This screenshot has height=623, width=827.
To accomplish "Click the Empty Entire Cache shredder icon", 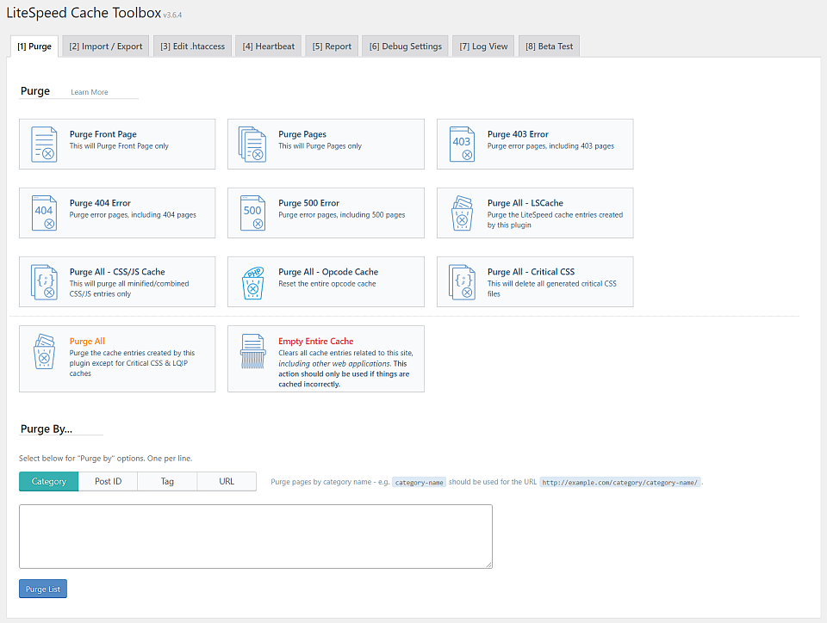I will coord(252,351).
